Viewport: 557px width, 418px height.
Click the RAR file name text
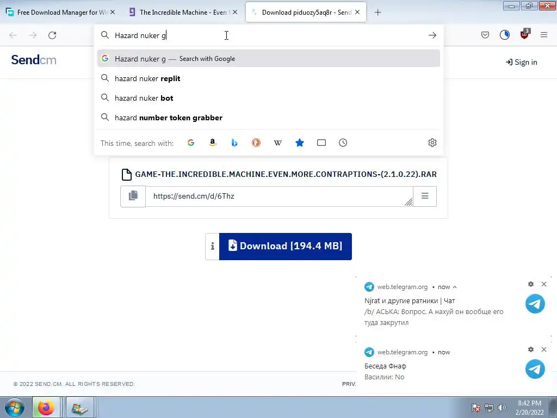[x=286, y=174]
